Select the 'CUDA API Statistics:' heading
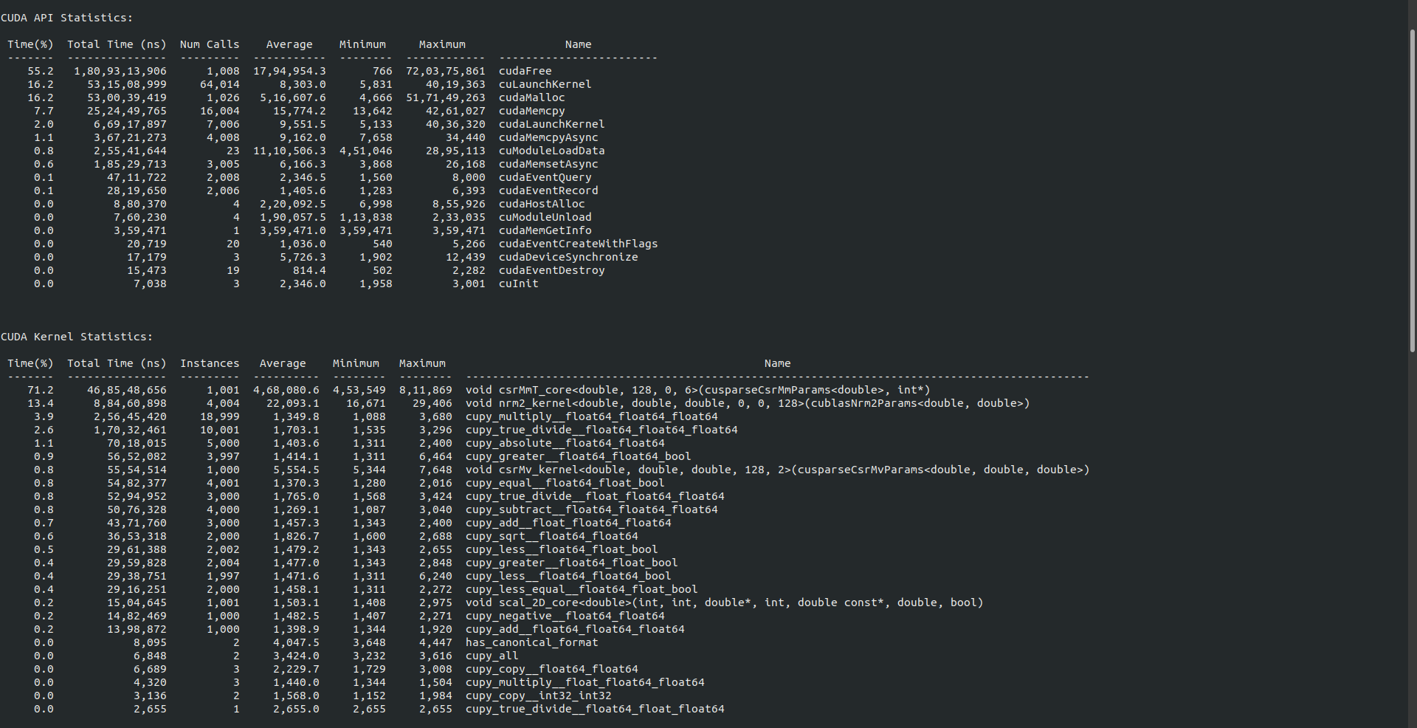This screenshot has width=1417, height=728. pyautogui.click(x=67, y=18)
